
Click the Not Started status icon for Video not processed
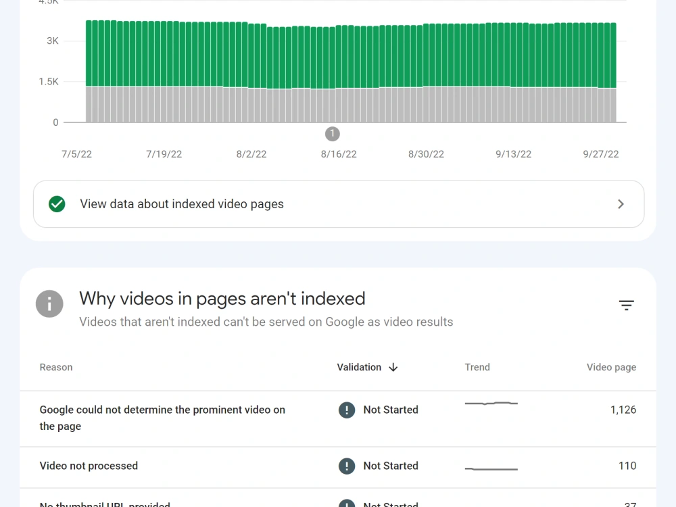point(347,466)
